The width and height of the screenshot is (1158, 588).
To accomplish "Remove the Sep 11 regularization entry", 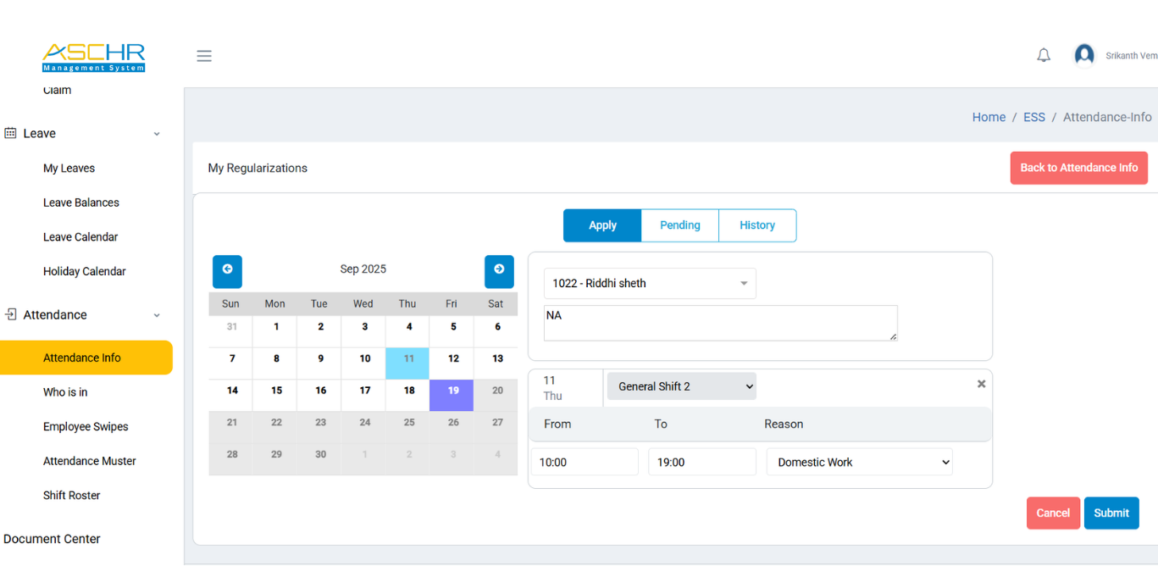I will pos(981,383).
